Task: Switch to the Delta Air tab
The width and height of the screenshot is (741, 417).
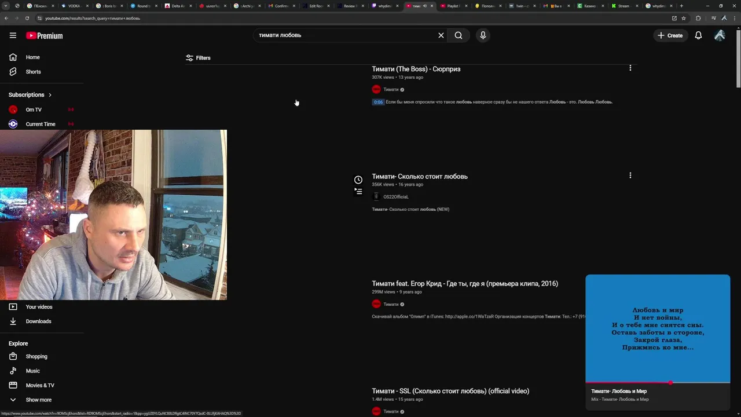Action: pyautogui.click(x=178, y=6)
